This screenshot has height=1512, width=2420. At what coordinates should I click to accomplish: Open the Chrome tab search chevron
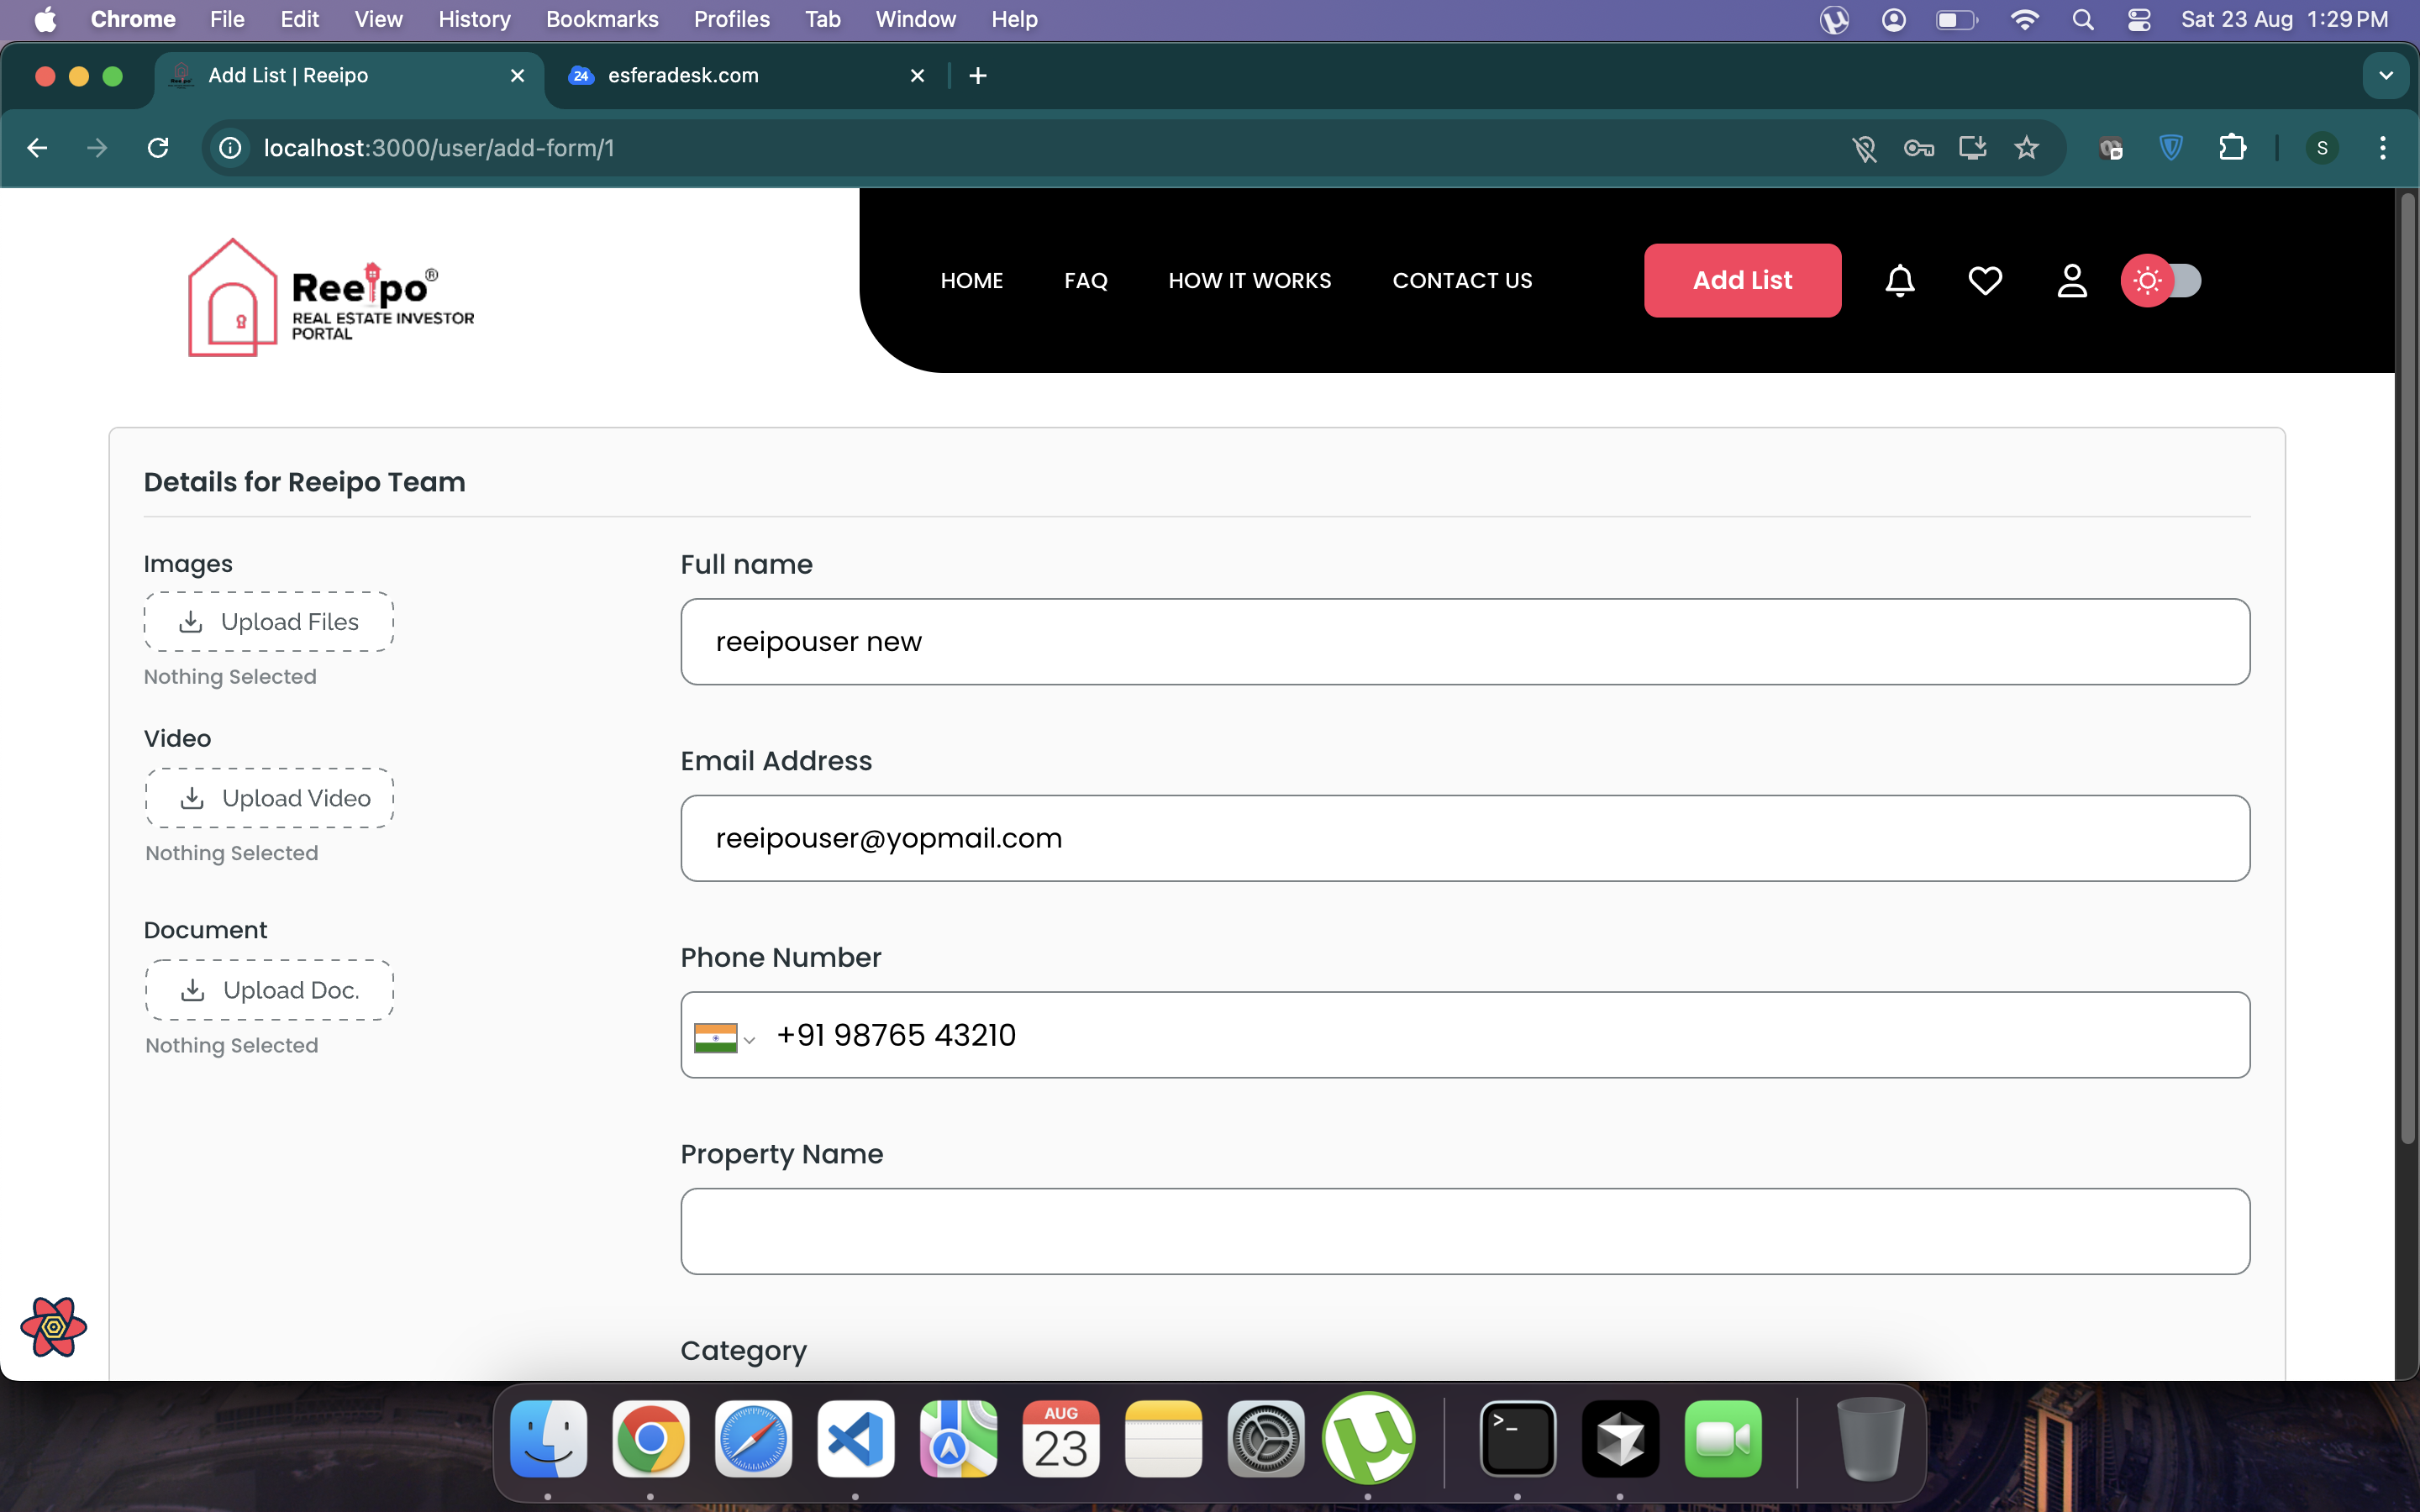2385,76
